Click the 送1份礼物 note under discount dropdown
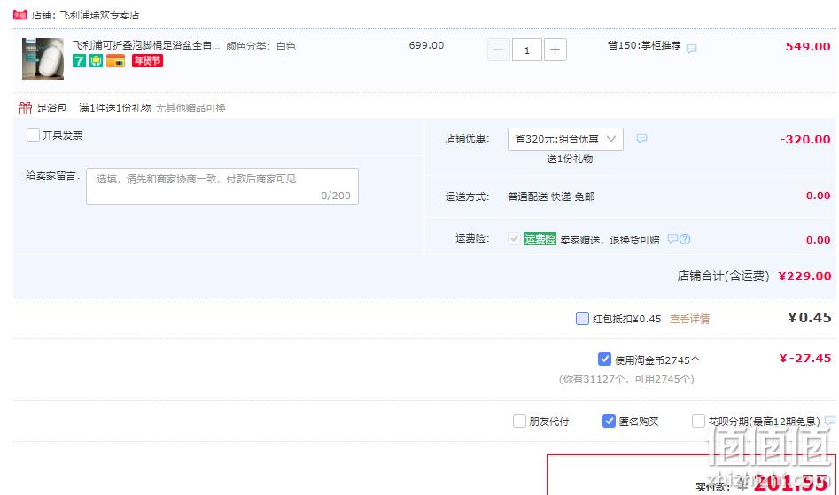The width and height of the screenshot is (839, 495). point(570,159)
